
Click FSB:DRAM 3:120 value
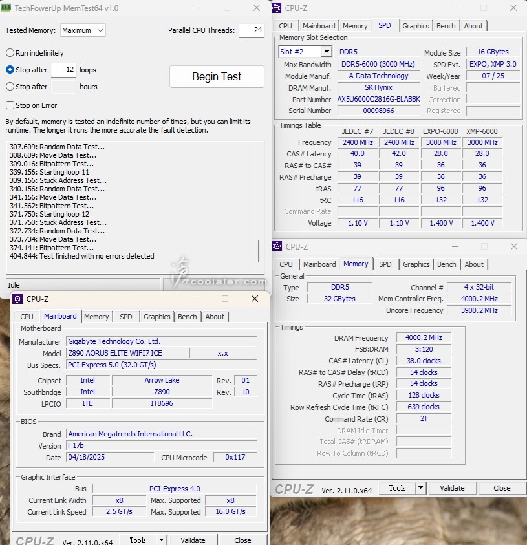[x=424, y=349]
